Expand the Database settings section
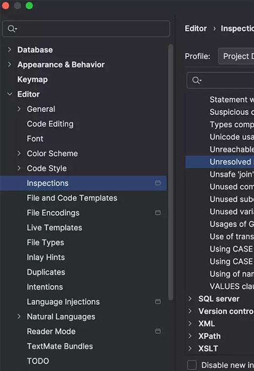Viewport: 254px width, 371px height. click(x=10, y=50)
